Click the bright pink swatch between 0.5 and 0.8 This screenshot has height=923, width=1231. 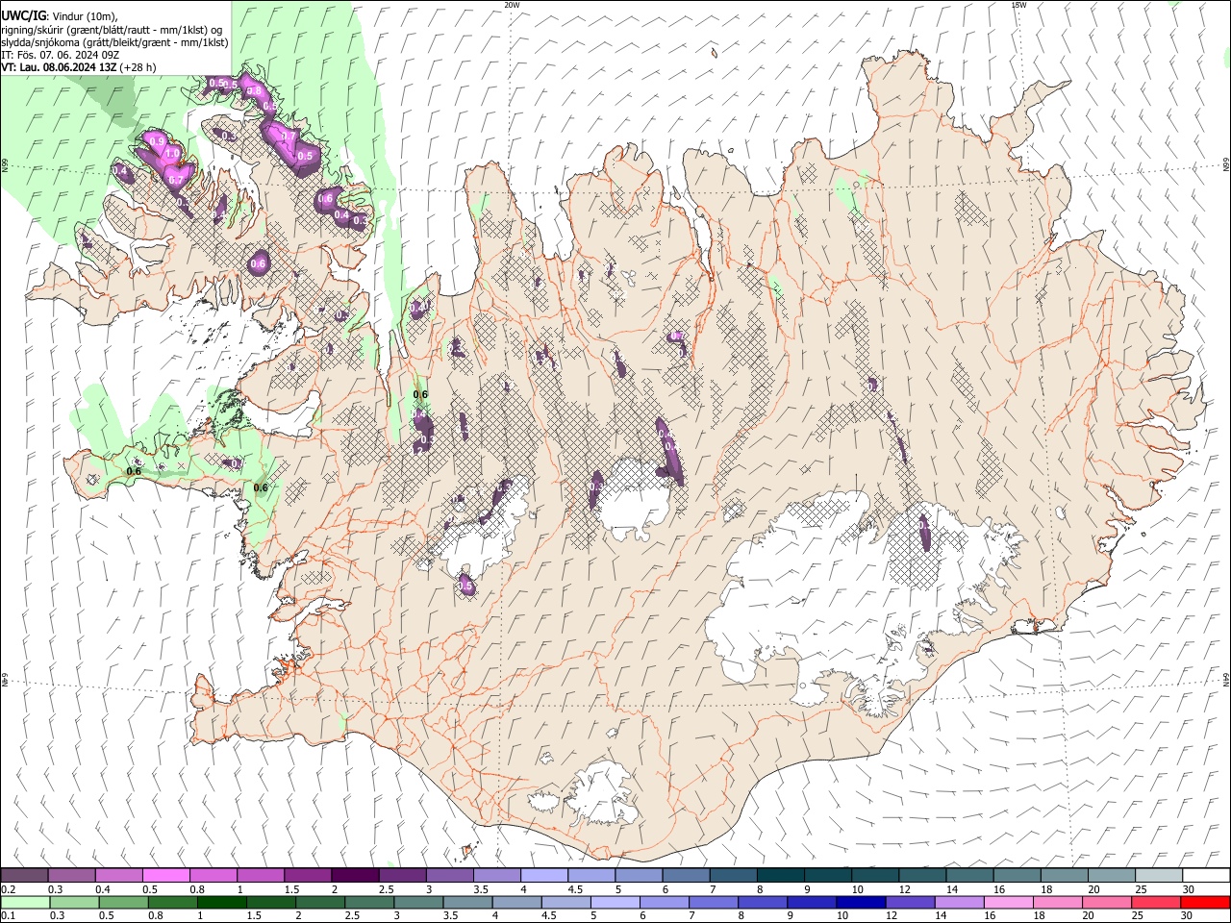[166, 875]
